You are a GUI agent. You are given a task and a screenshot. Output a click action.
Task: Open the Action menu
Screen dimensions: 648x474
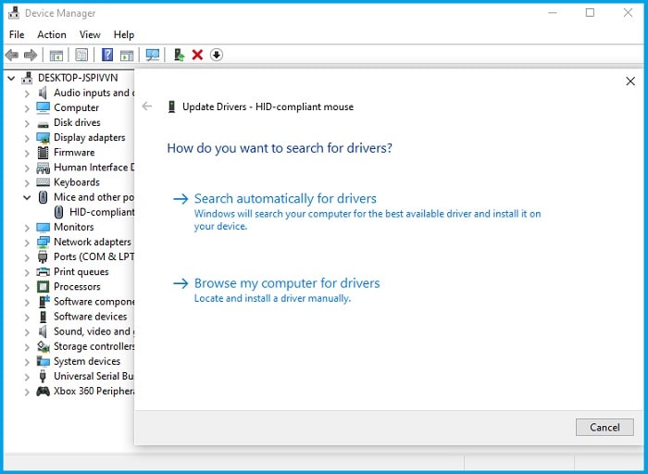(52, 34)
